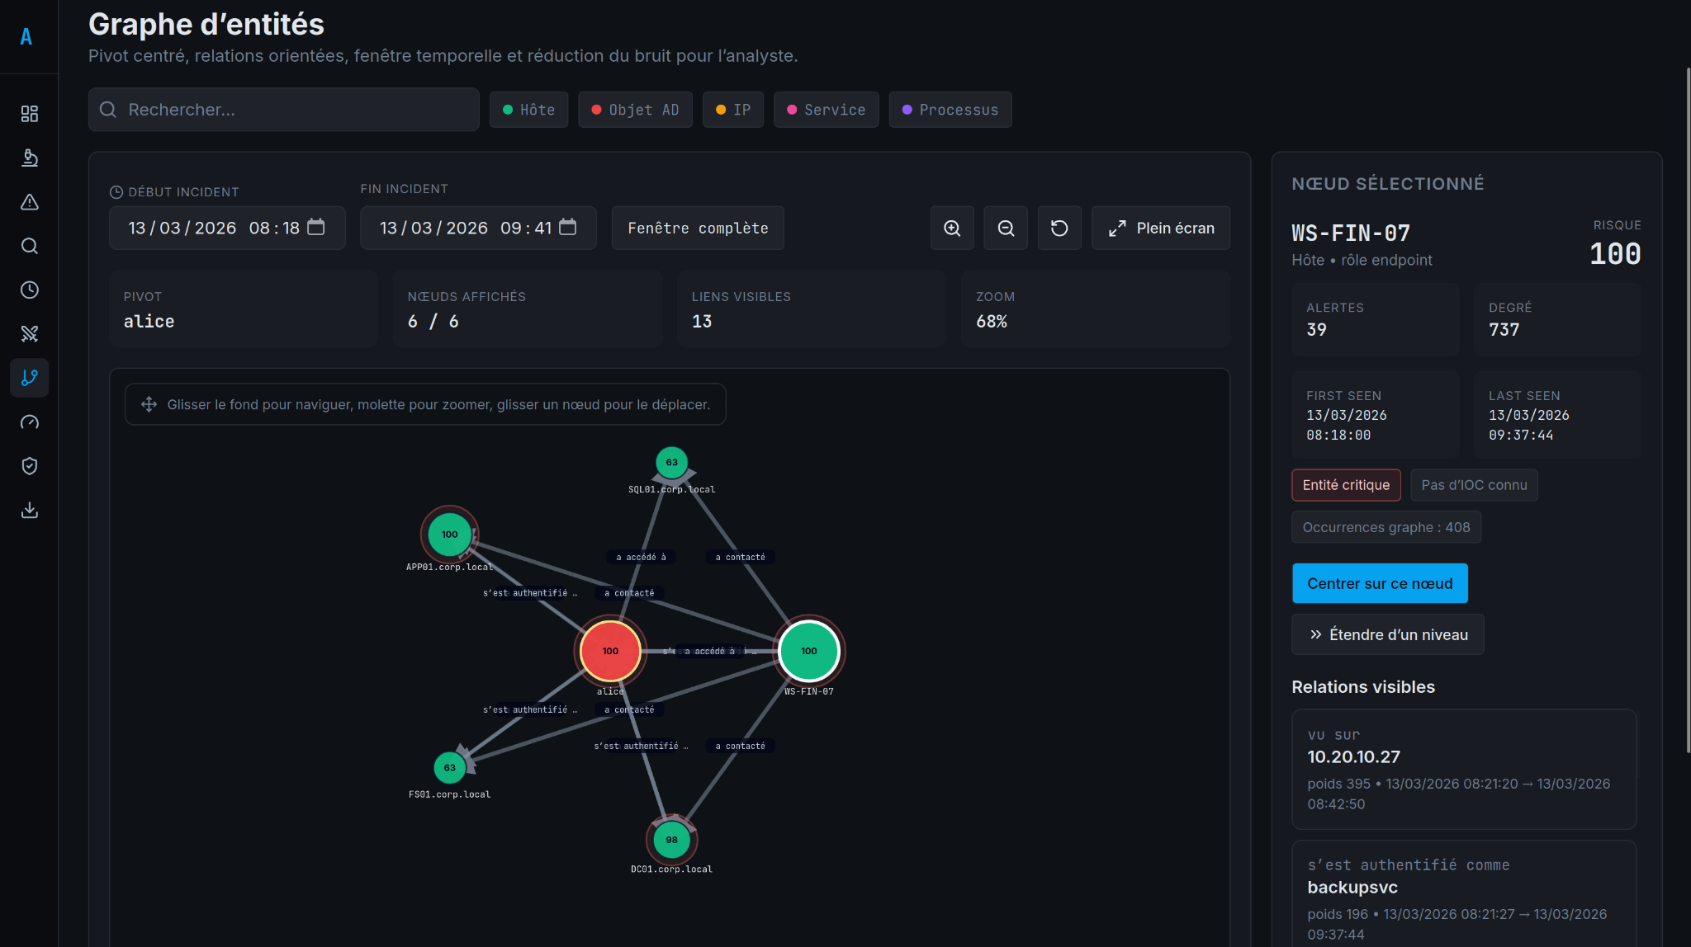Toggle the Hôte entity filter
Image resolution: width=1691 pixels, height=947 pixels.
pos(528,110)
